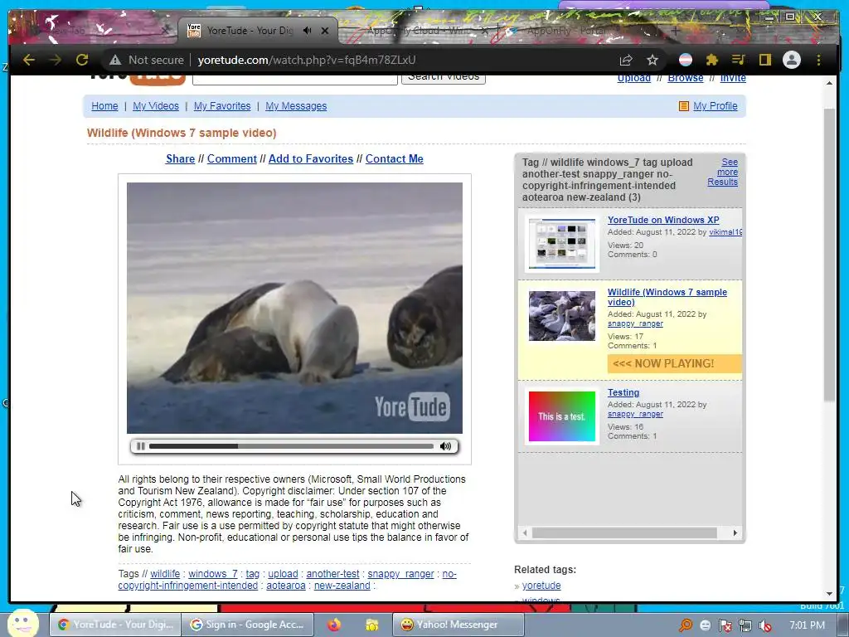Image resolution: width=849 pixels, height=637 pixels.
Task: Bookmark this page with the star
Action: point(653,60)
